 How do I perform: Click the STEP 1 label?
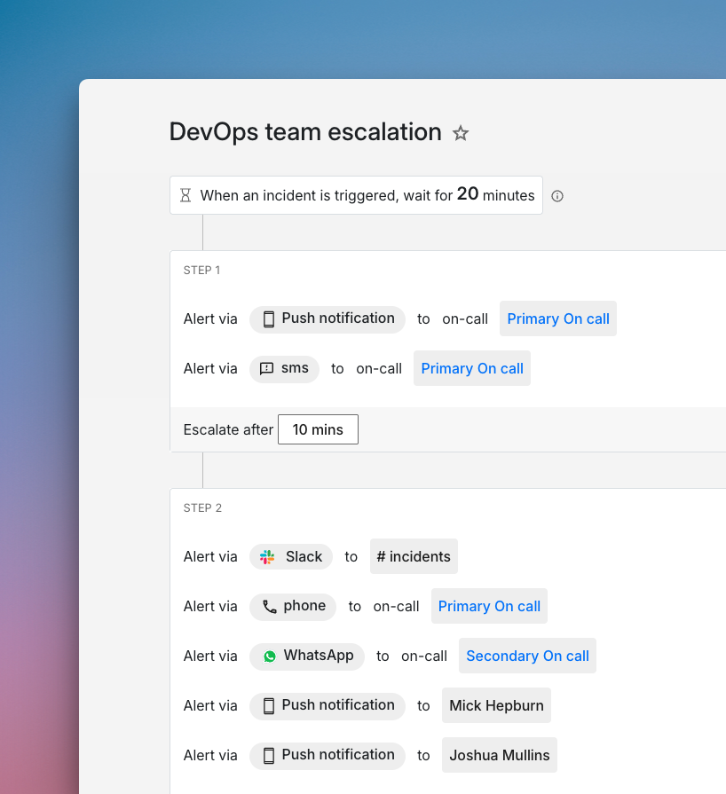201,271
